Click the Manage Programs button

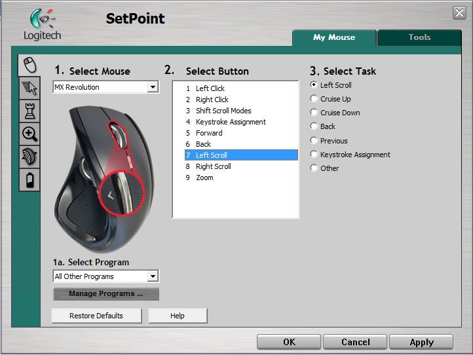[106, 294]
